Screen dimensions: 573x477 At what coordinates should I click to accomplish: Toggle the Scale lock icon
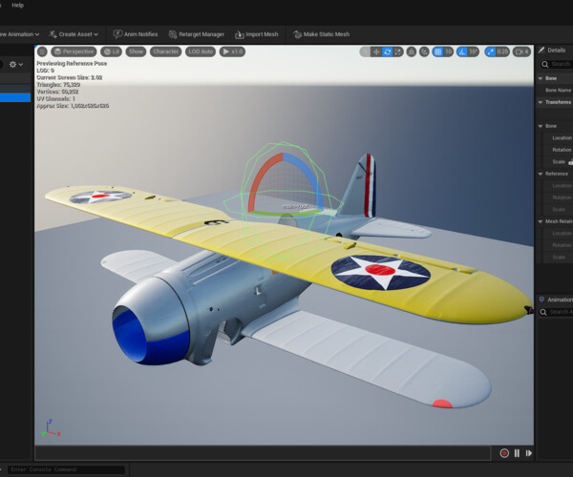click(570, 161)
